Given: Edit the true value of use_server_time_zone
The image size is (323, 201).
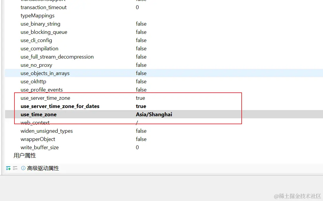Looking at the screenshot, I should (x=140, y=98).
